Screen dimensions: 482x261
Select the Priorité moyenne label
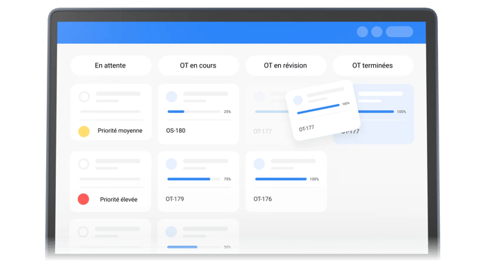[120, 131]
